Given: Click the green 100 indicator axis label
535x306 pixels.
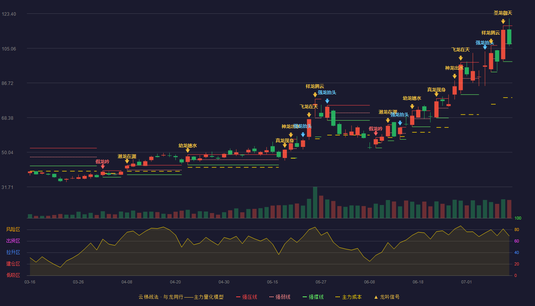Looking at the screenshot, I should (518, 218).
